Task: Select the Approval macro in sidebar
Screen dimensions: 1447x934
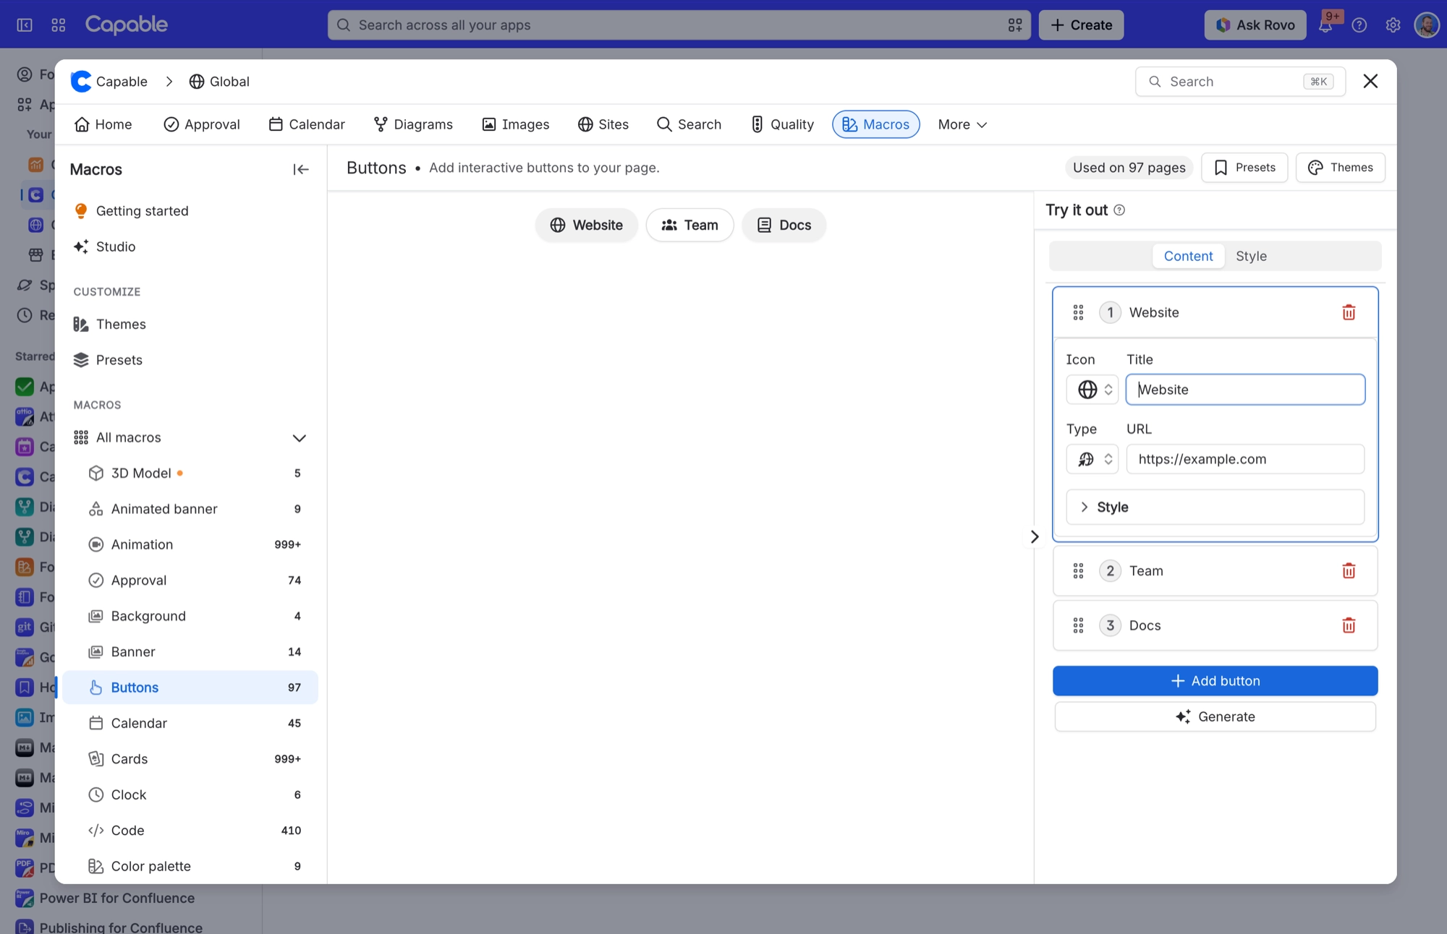Action: [x=190, y=580]
